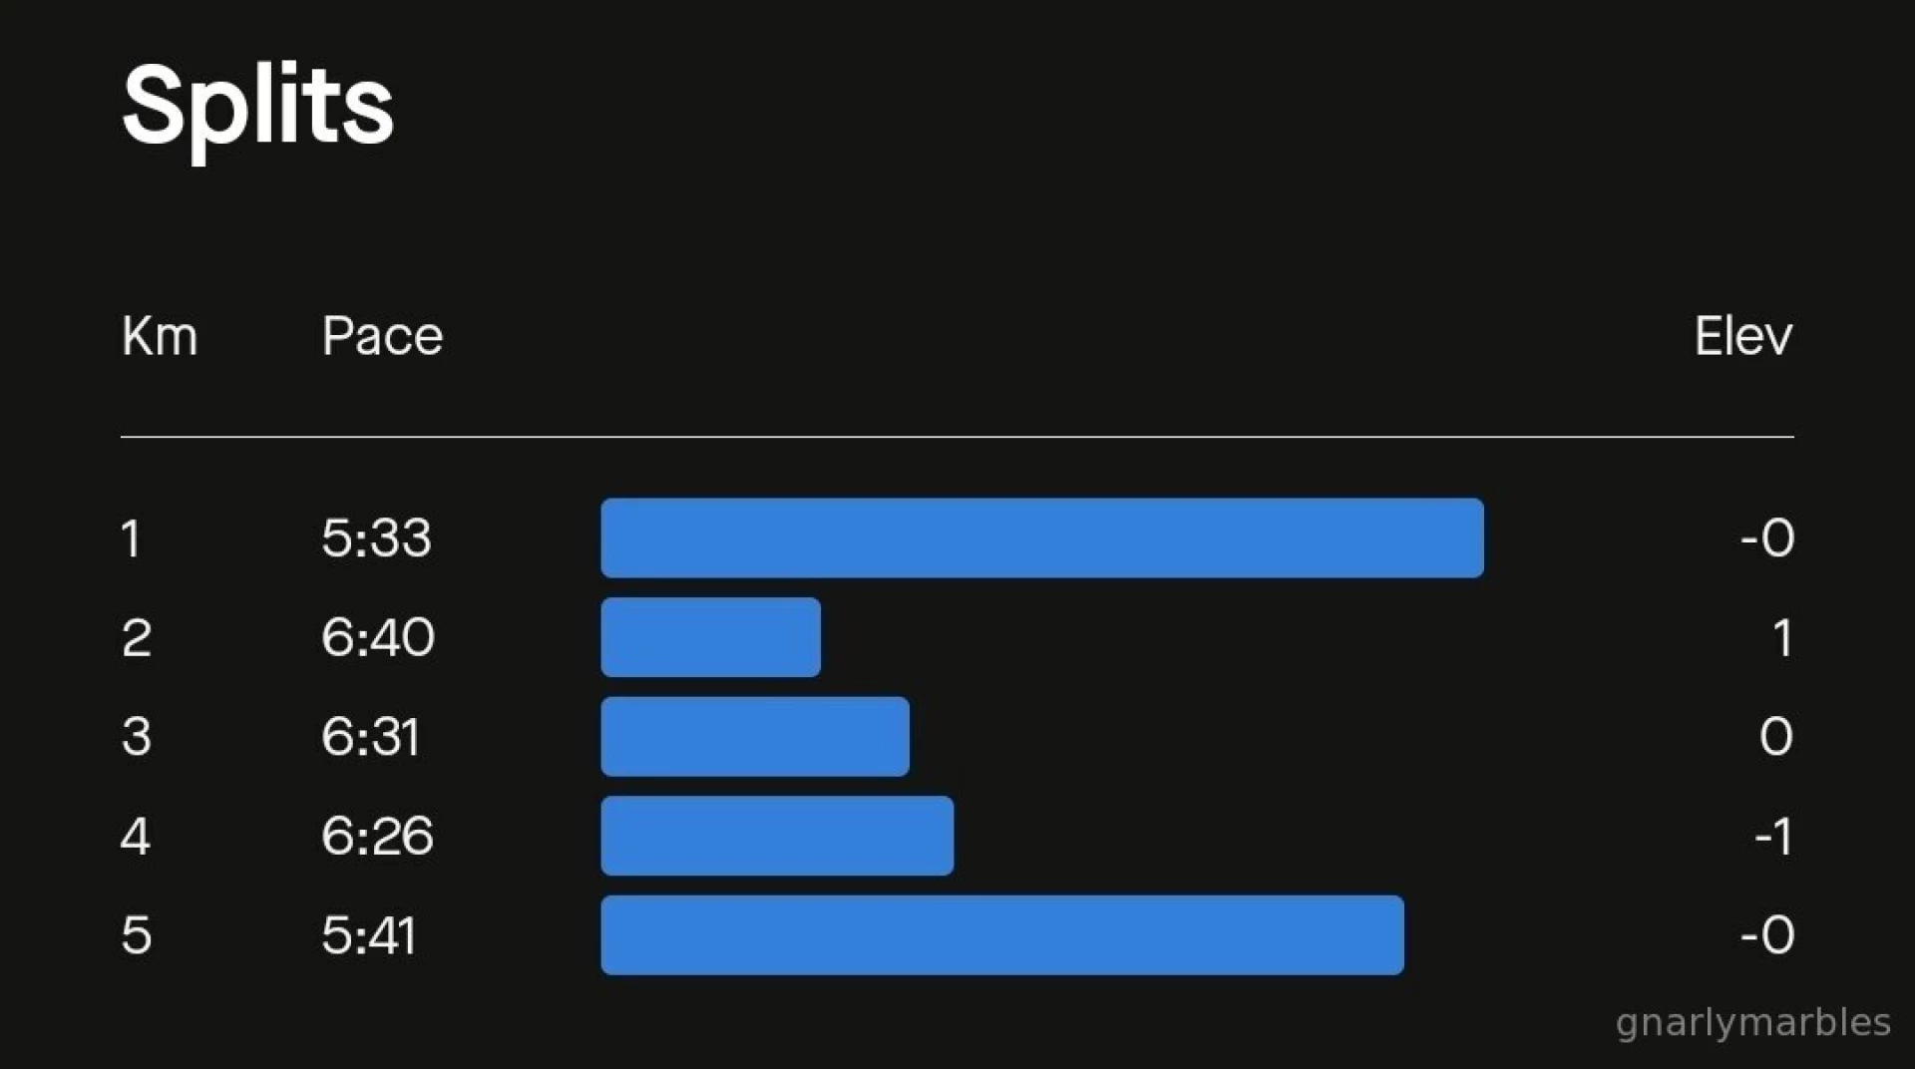Select the 6:40 pace value
1915x1069 pixels.
[377, 637]
